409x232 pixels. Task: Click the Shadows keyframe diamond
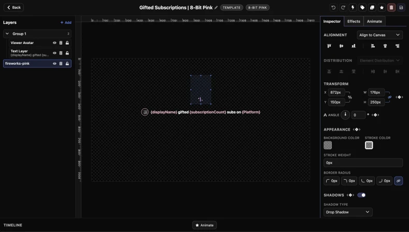pos(350,195)
